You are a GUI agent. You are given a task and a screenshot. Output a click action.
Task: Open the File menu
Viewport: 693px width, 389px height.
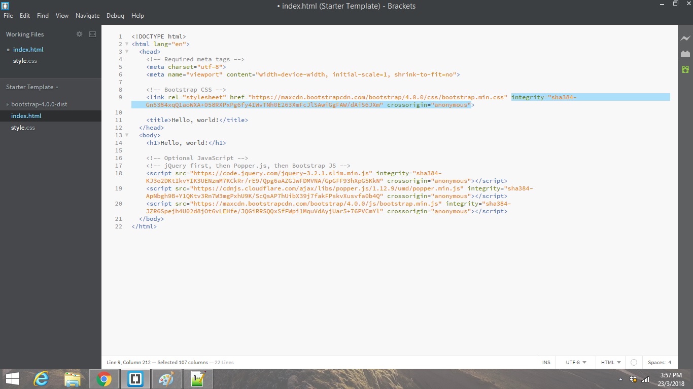(8, 16)
